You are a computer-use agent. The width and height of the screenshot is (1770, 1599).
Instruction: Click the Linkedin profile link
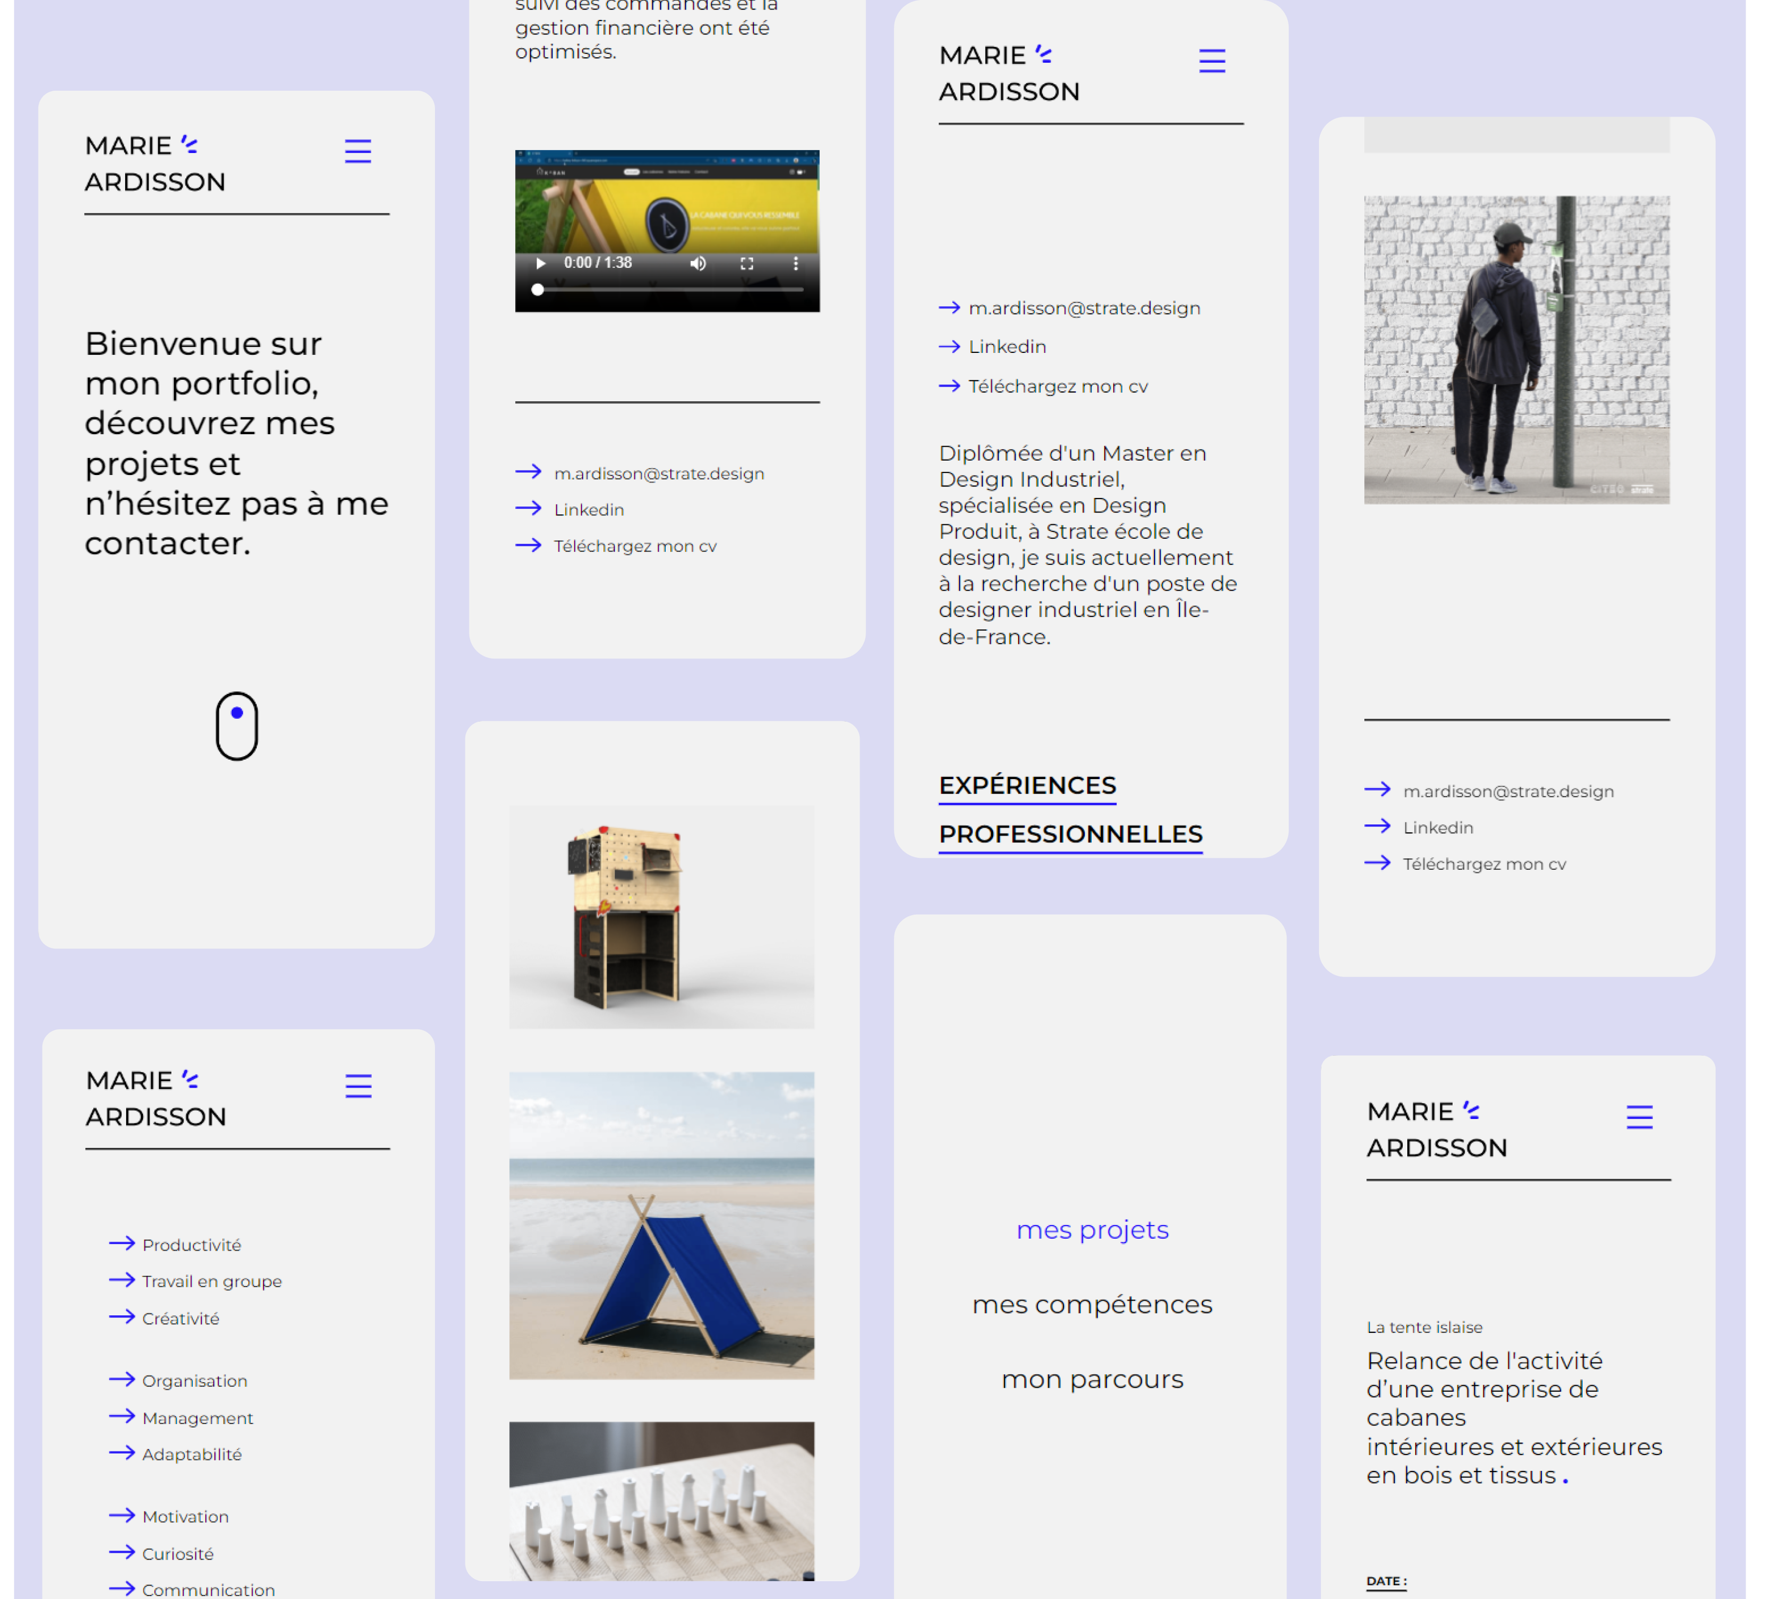click(1009, 345)
